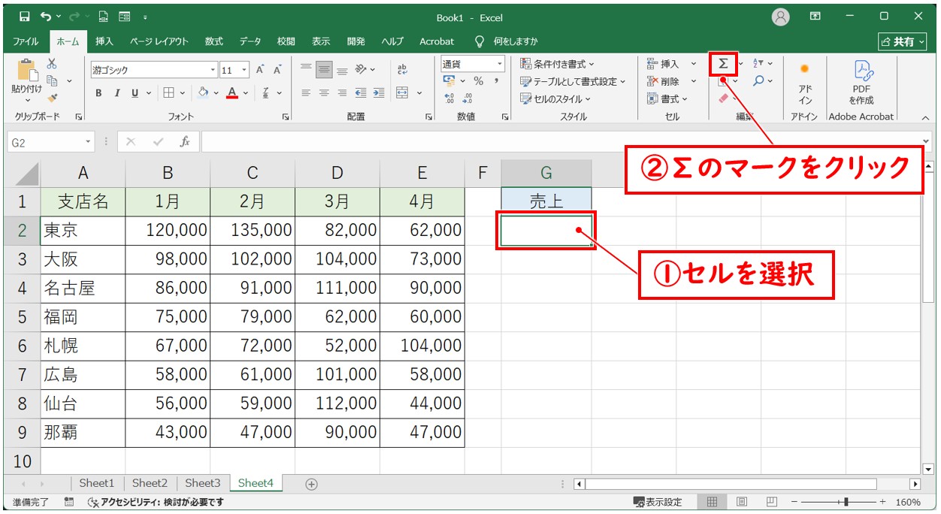Image resolution: width=941 pixels, height=514 pixels.
Task: Click the Clear eraser icon
Action: click(724, 98)
